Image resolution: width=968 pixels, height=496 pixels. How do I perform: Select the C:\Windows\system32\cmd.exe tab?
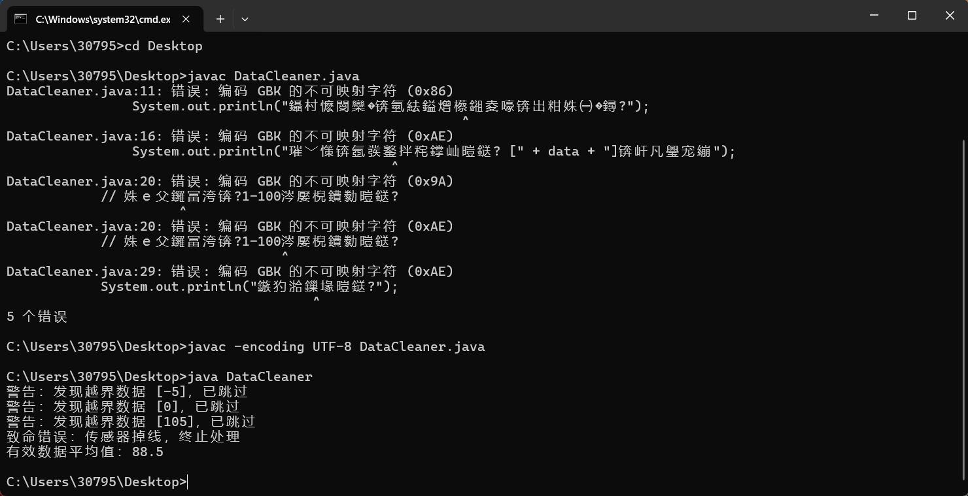click(x=103, y=20)
